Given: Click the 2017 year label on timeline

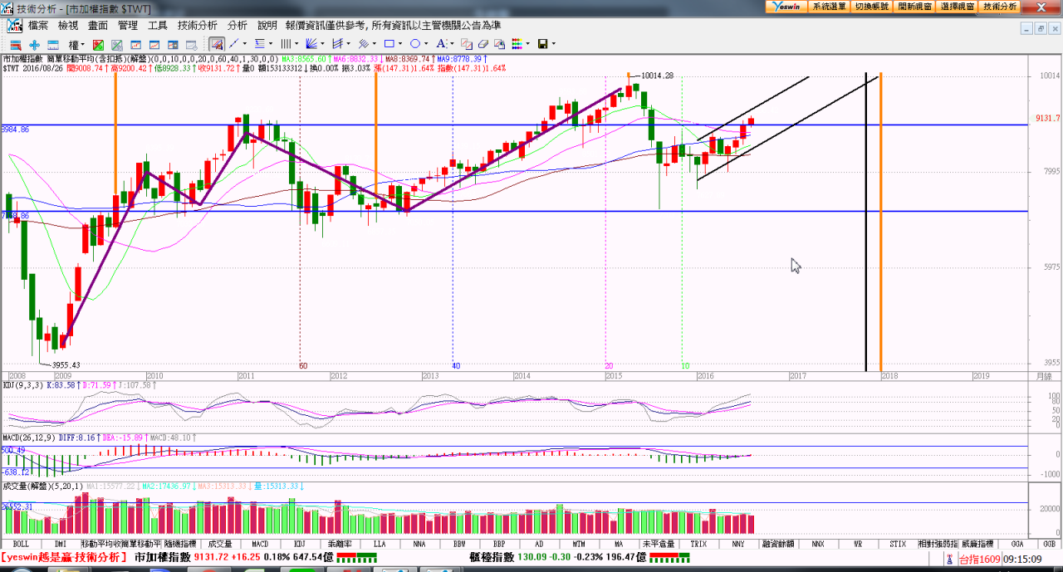Looking at the screenshot, I should [x=797, y=376].
